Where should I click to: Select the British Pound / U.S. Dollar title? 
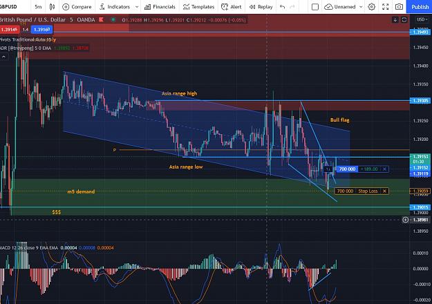point(32,20)
